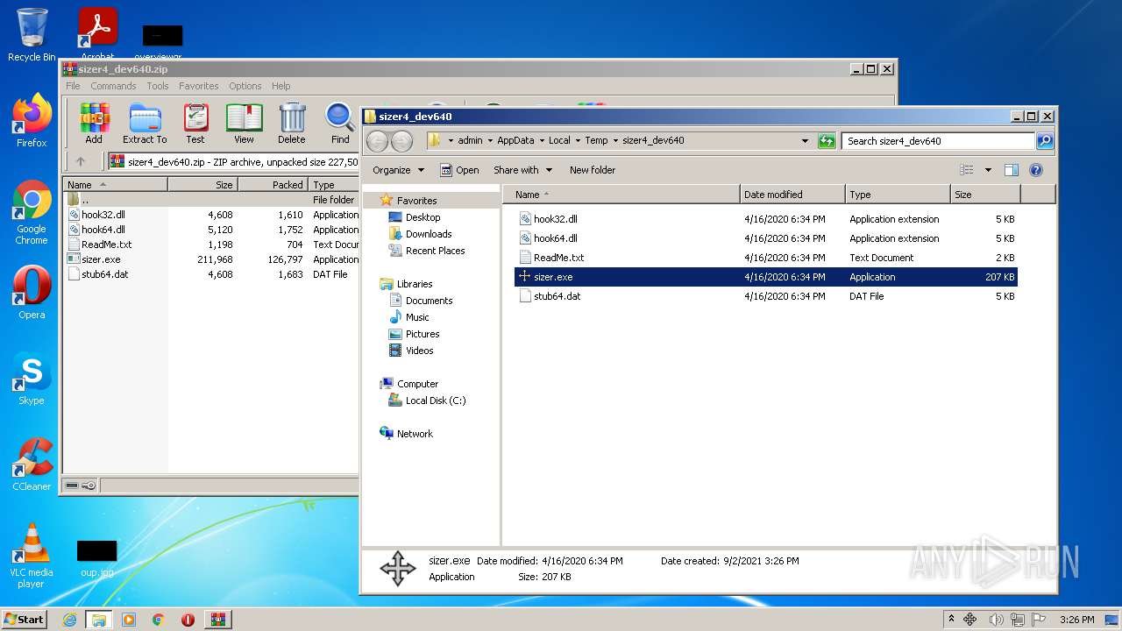
Task: Open WinRAR Favorites menu
Action: [199, 86]
